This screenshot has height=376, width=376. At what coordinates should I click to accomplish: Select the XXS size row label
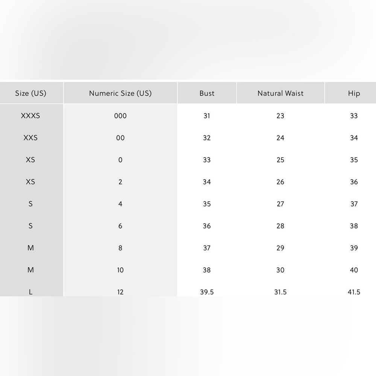30,138
